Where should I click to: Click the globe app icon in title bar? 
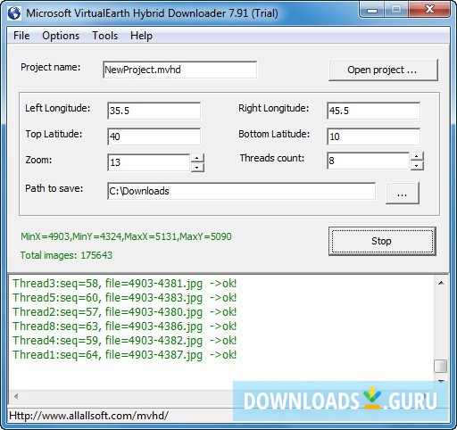[x=14, y=13]
